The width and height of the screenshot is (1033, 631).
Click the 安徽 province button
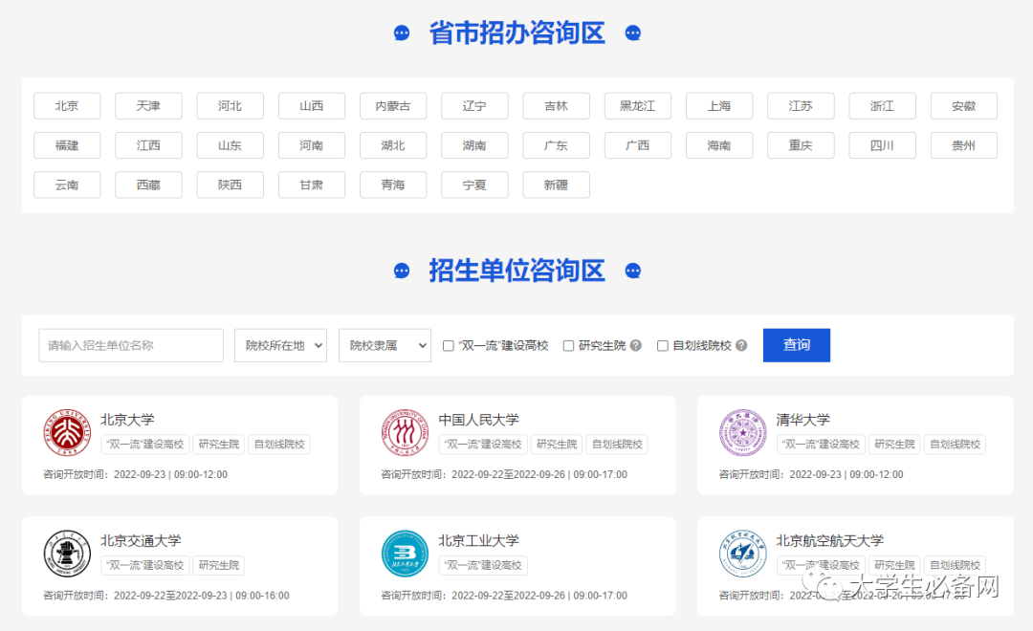coord(964,106)
